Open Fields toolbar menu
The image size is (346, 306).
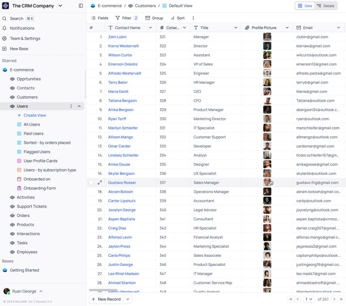(100, 18)
